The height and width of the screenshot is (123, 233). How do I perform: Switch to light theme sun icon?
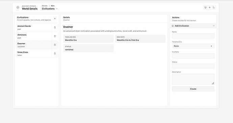click(x=210, y=7)
